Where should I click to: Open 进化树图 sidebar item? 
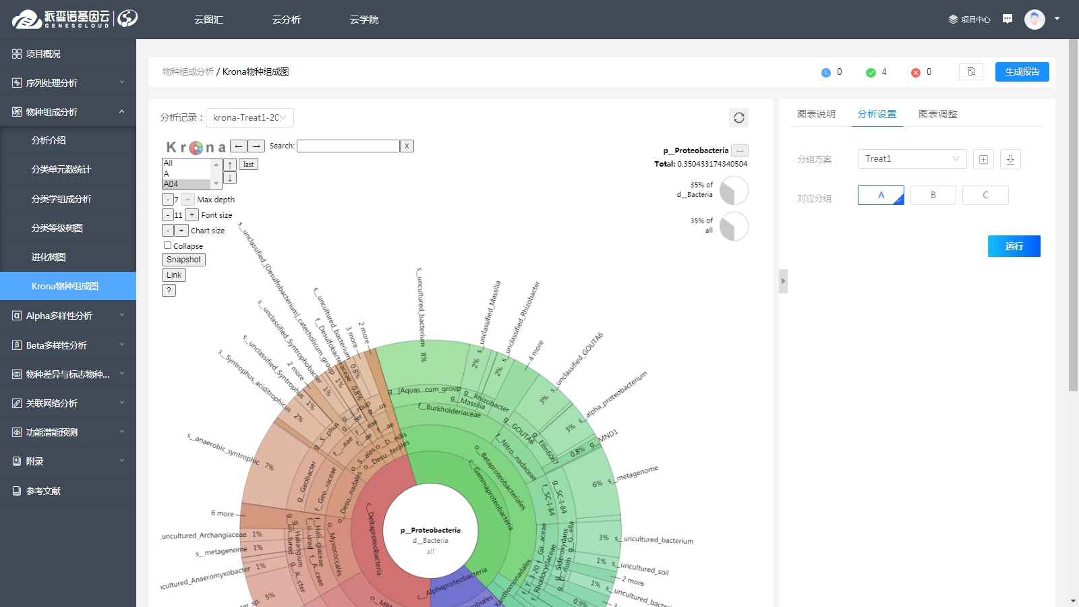(68, 257)
